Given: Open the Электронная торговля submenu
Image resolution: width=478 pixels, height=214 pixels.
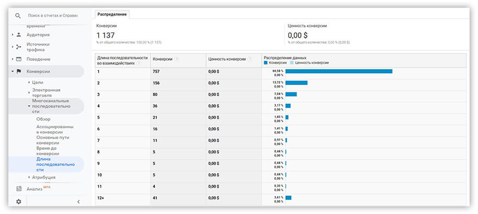Looking at the screenshot, I should click(x=46, y=93).
